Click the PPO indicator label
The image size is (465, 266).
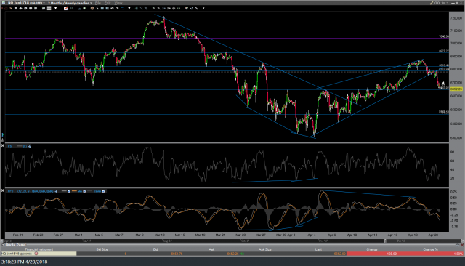click(x=10, y=191)
